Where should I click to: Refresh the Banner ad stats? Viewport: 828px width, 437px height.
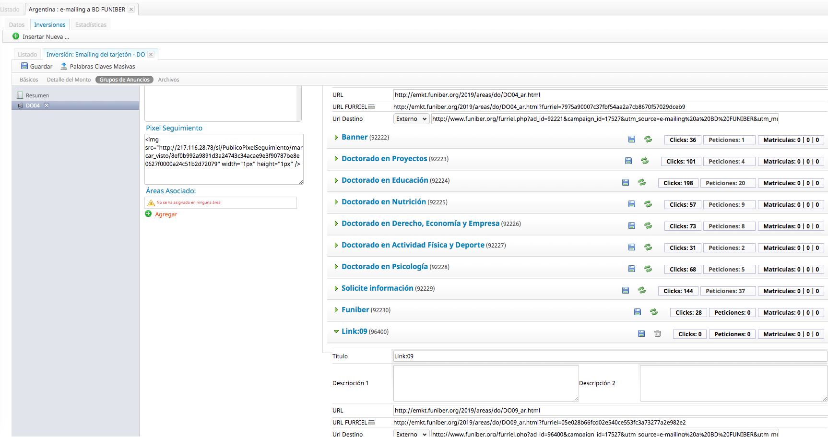coord(648,139)
